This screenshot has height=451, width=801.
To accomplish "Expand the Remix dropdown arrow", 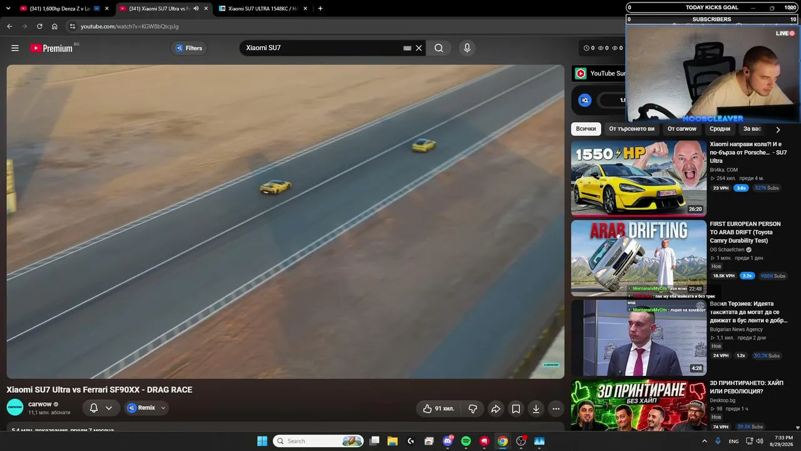I will coord(163,408).
